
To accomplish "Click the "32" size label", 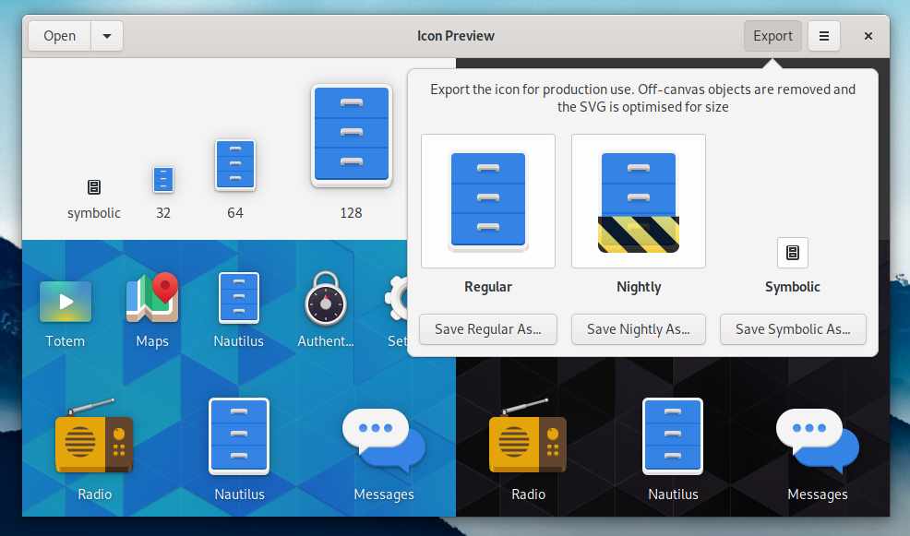I will pos(163,213).
